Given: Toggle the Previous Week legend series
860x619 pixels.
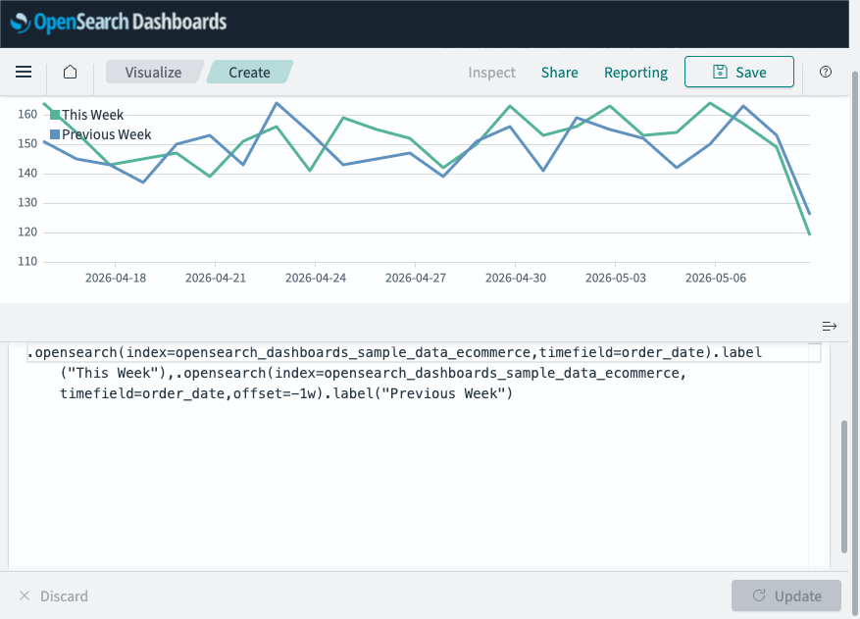Looking at the screenshot, I should 101,134.
